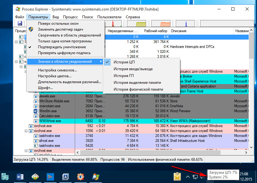
Task: Choose Настройка цветов... menu entry
Action: click(x=65, y=76)
